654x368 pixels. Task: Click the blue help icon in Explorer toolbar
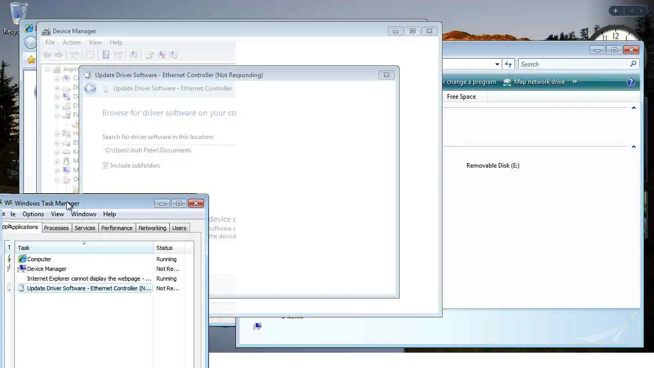click(631, 82)
